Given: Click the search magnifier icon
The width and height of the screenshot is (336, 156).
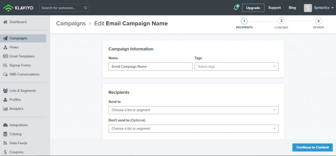Looking at the screenshot, I should coord(86,8).
